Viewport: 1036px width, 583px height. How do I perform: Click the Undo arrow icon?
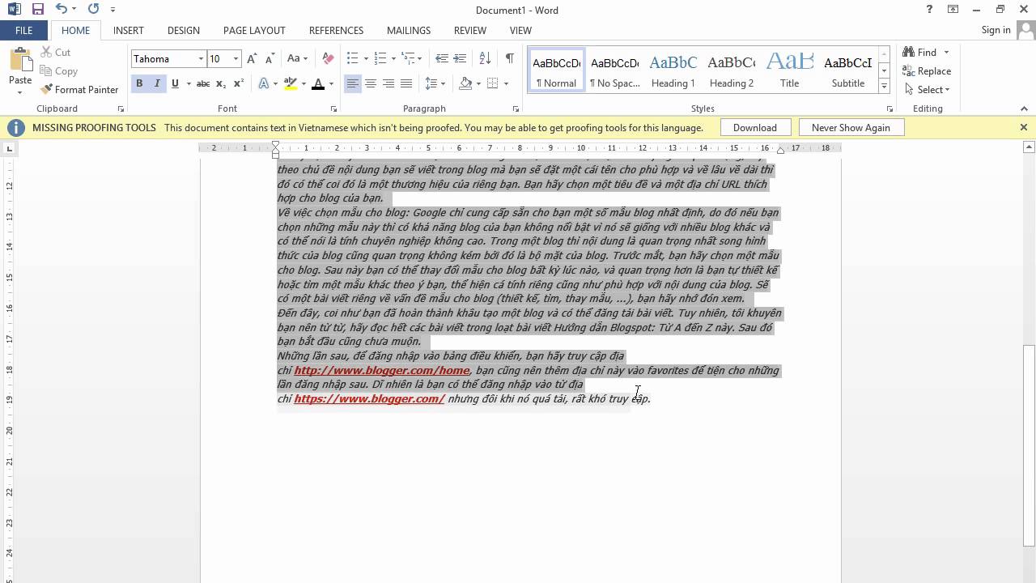pos(62,10)
